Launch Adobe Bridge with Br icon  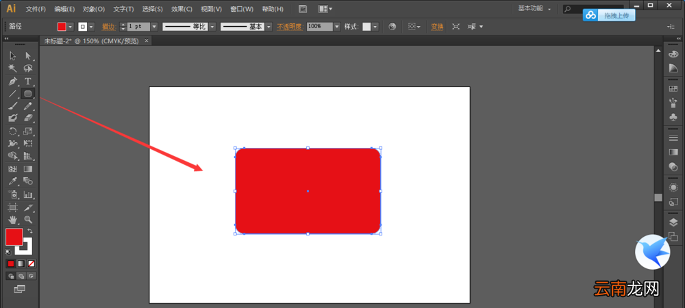pyautogui.click(x=303, y=9)
